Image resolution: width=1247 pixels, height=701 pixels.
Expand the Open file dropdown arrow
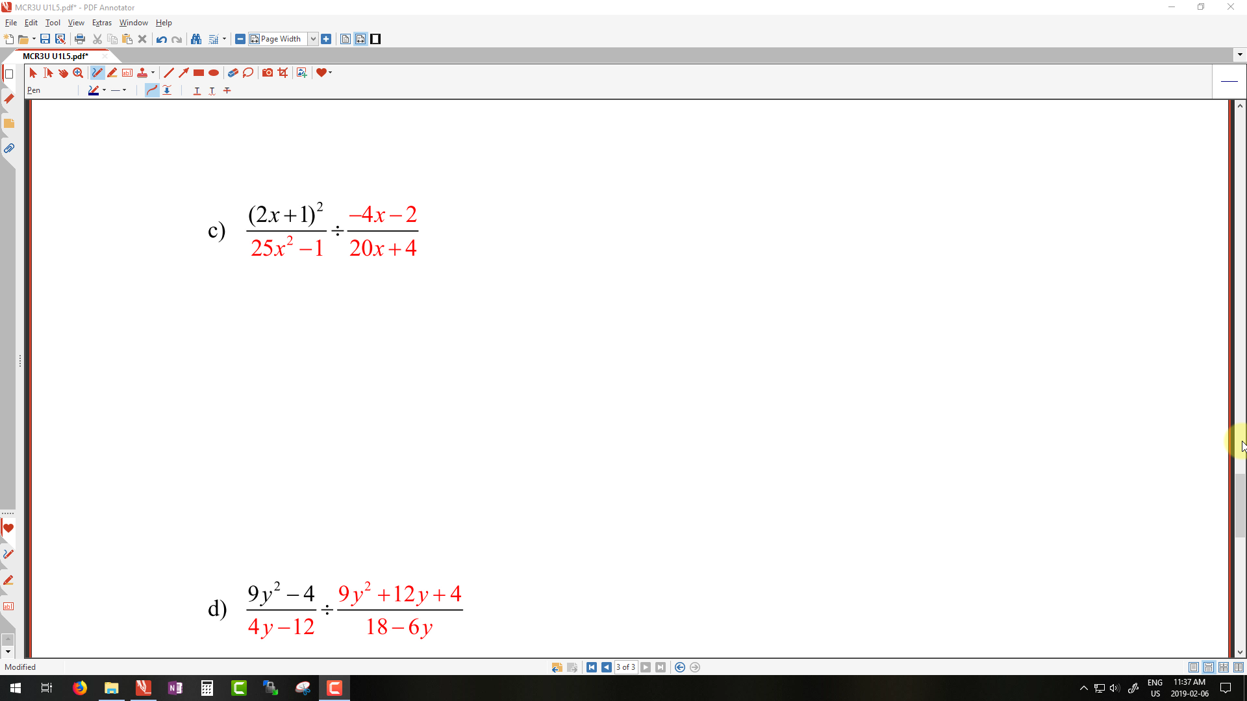click(34, 39)
